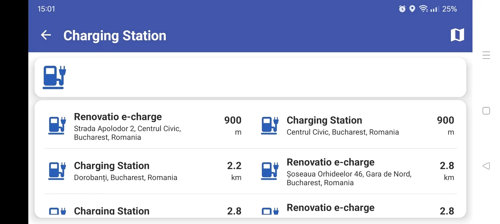Open partially visible bottom-right Renovatio e-charge
This screenshot has height=224, width=500.
click(357, 206)
